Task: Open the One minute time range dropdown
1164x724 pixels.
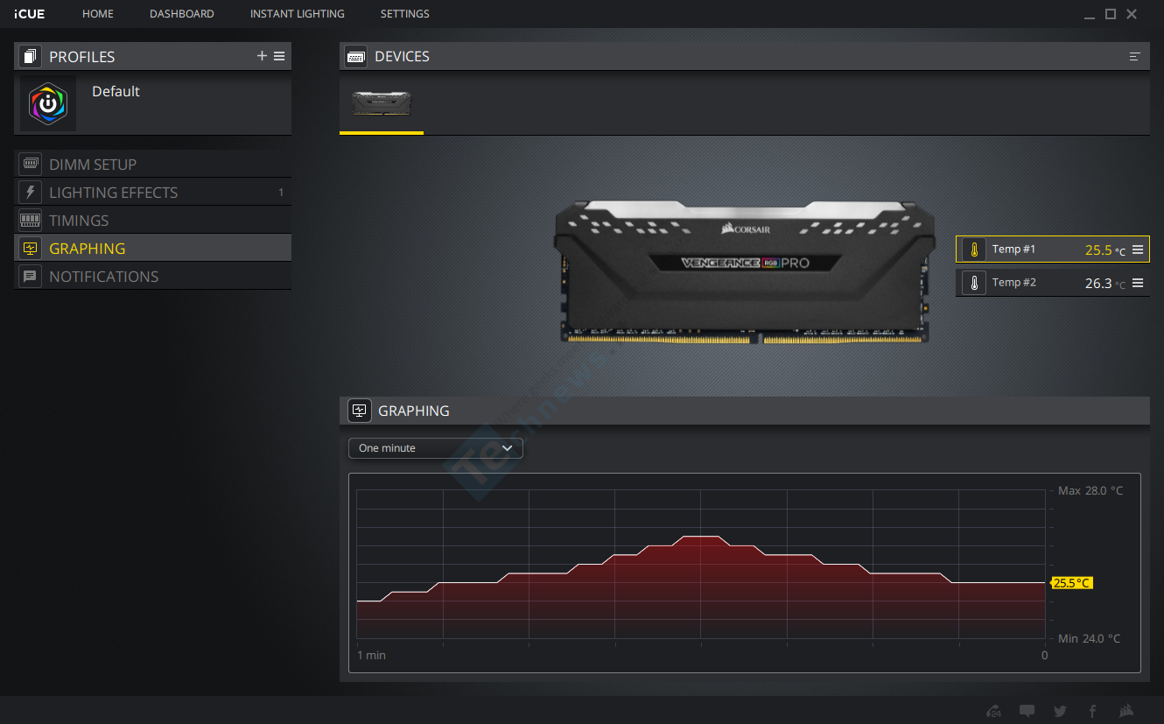Action: pyautogui.click(x=436, y=448)
